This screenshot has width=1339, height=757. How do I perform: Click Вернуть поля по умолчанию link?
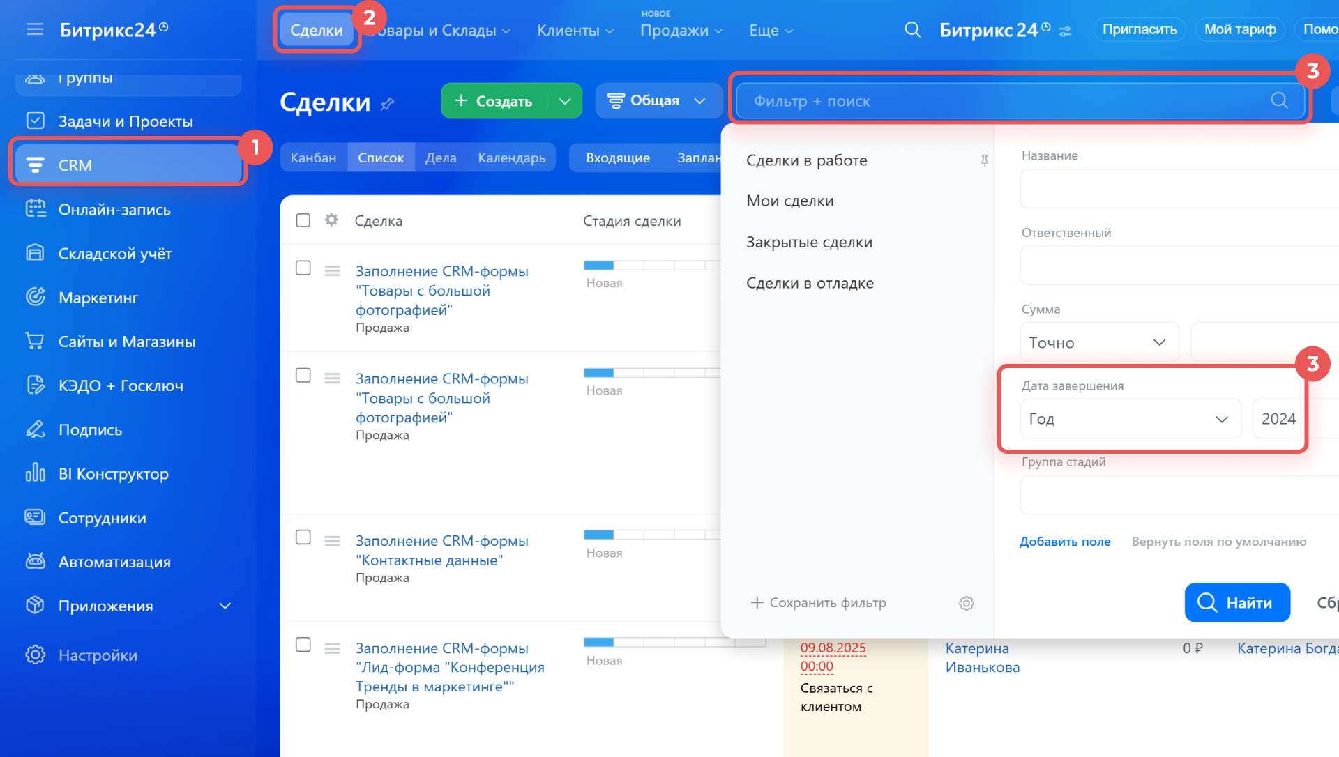[1219, 542]
